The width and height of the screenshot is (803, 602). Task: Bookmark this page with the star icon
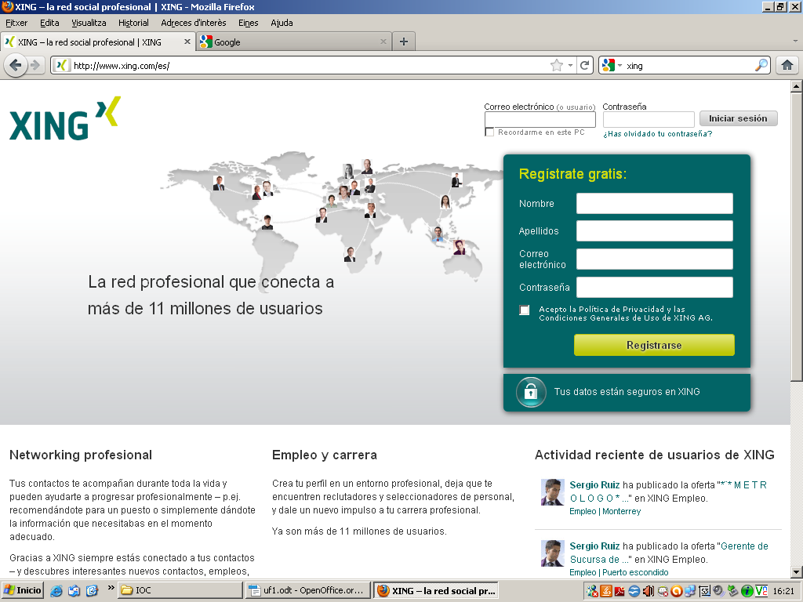(x=557, y=66)
